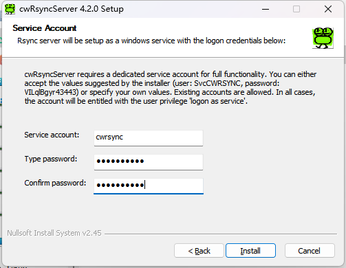Click the 'Service account:' label
This screenshot has height=268, width=346.
point(52,135)
